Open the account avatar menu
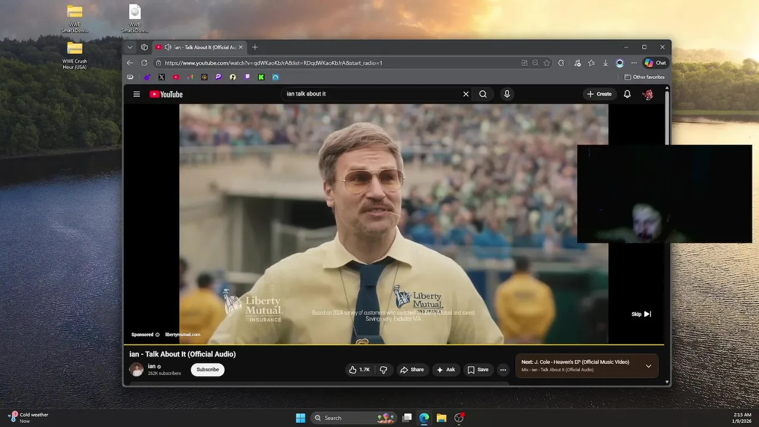 coord(648,94)
